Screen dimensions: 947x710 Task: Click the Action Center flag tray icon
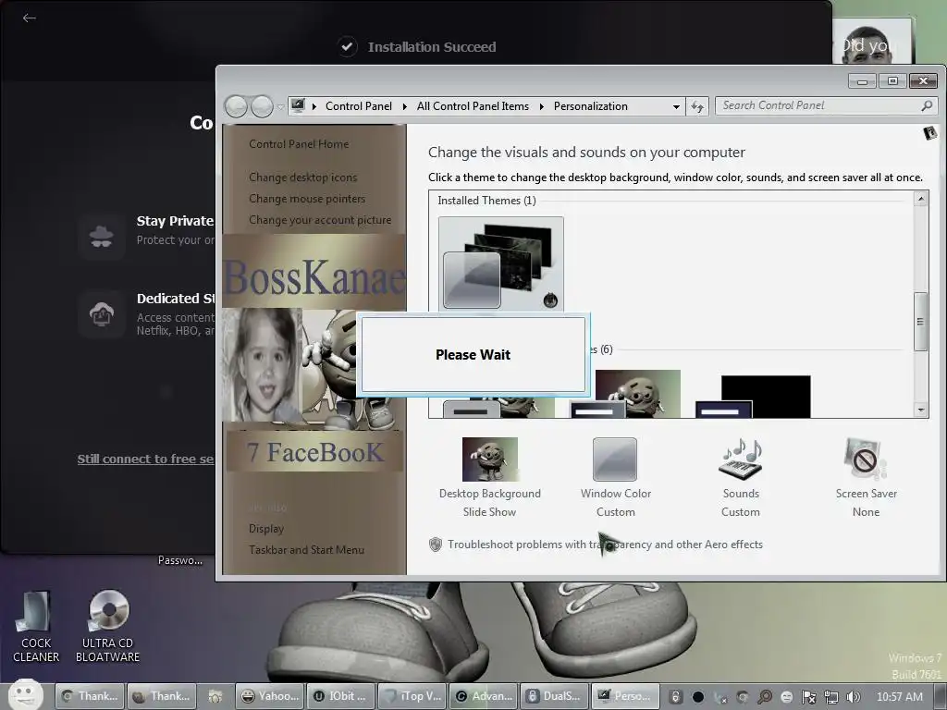pos(808,697)
